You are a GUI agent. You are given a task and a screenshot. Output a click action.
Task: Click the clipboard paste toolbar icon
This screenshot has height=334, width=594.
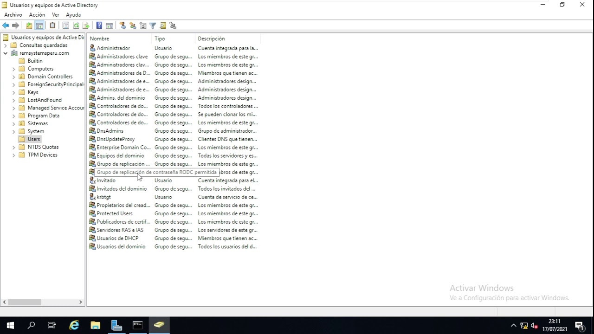tap(52, 26)
